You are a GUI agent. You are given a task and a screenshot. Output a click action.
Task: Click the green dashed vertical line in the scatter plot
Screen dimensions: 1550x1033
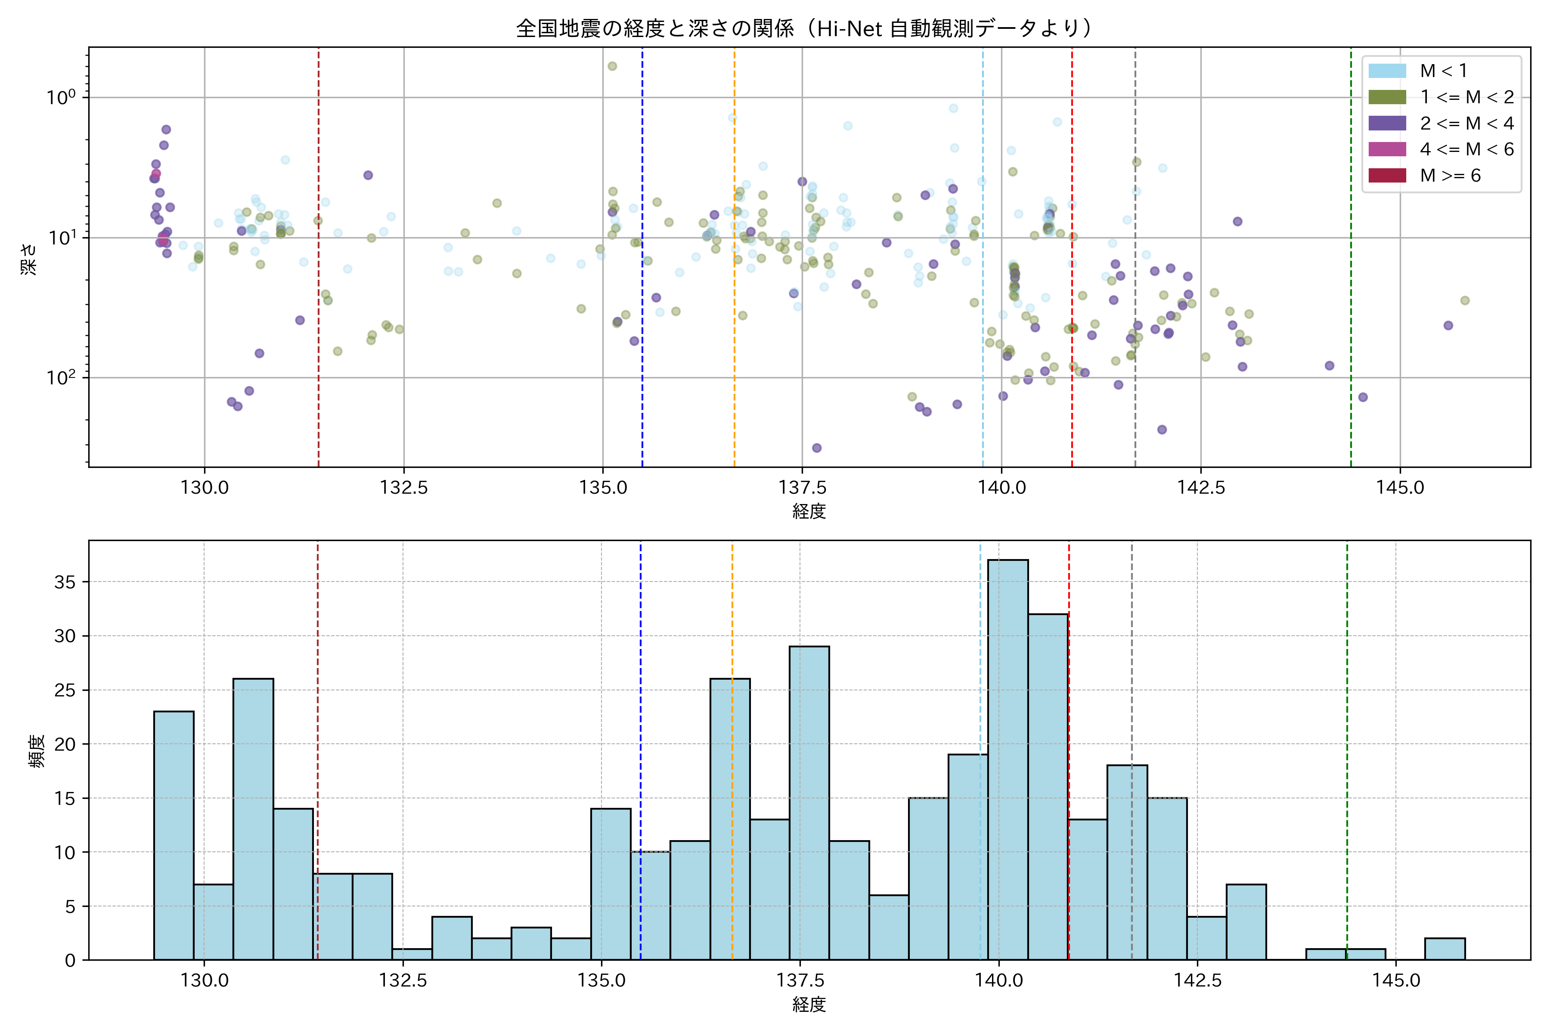(x=1351, y=263)
